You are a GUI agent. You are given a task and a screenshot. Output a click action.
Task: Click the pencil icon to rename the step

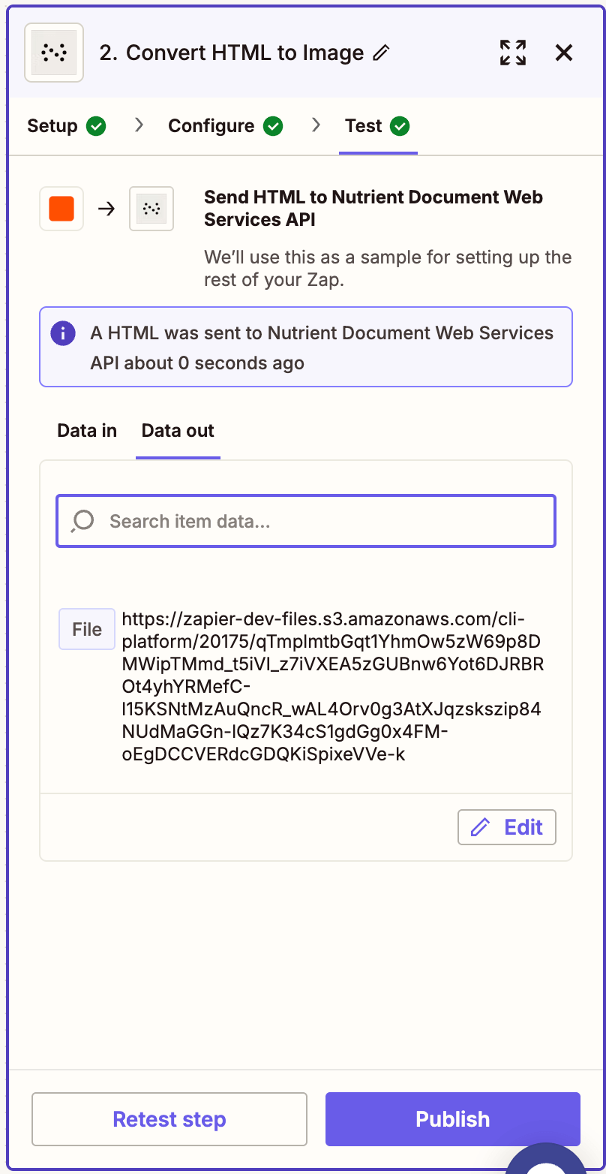(x=382, y=53)
